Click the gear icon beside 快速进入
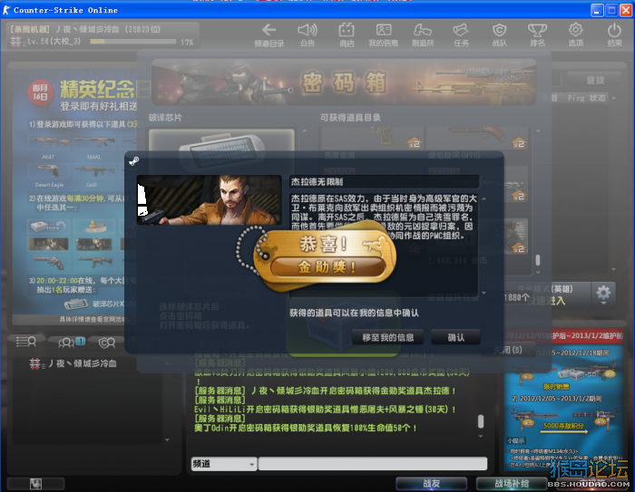Image resolution: width=635 pixels, height=492 pixels. point(603,292)
